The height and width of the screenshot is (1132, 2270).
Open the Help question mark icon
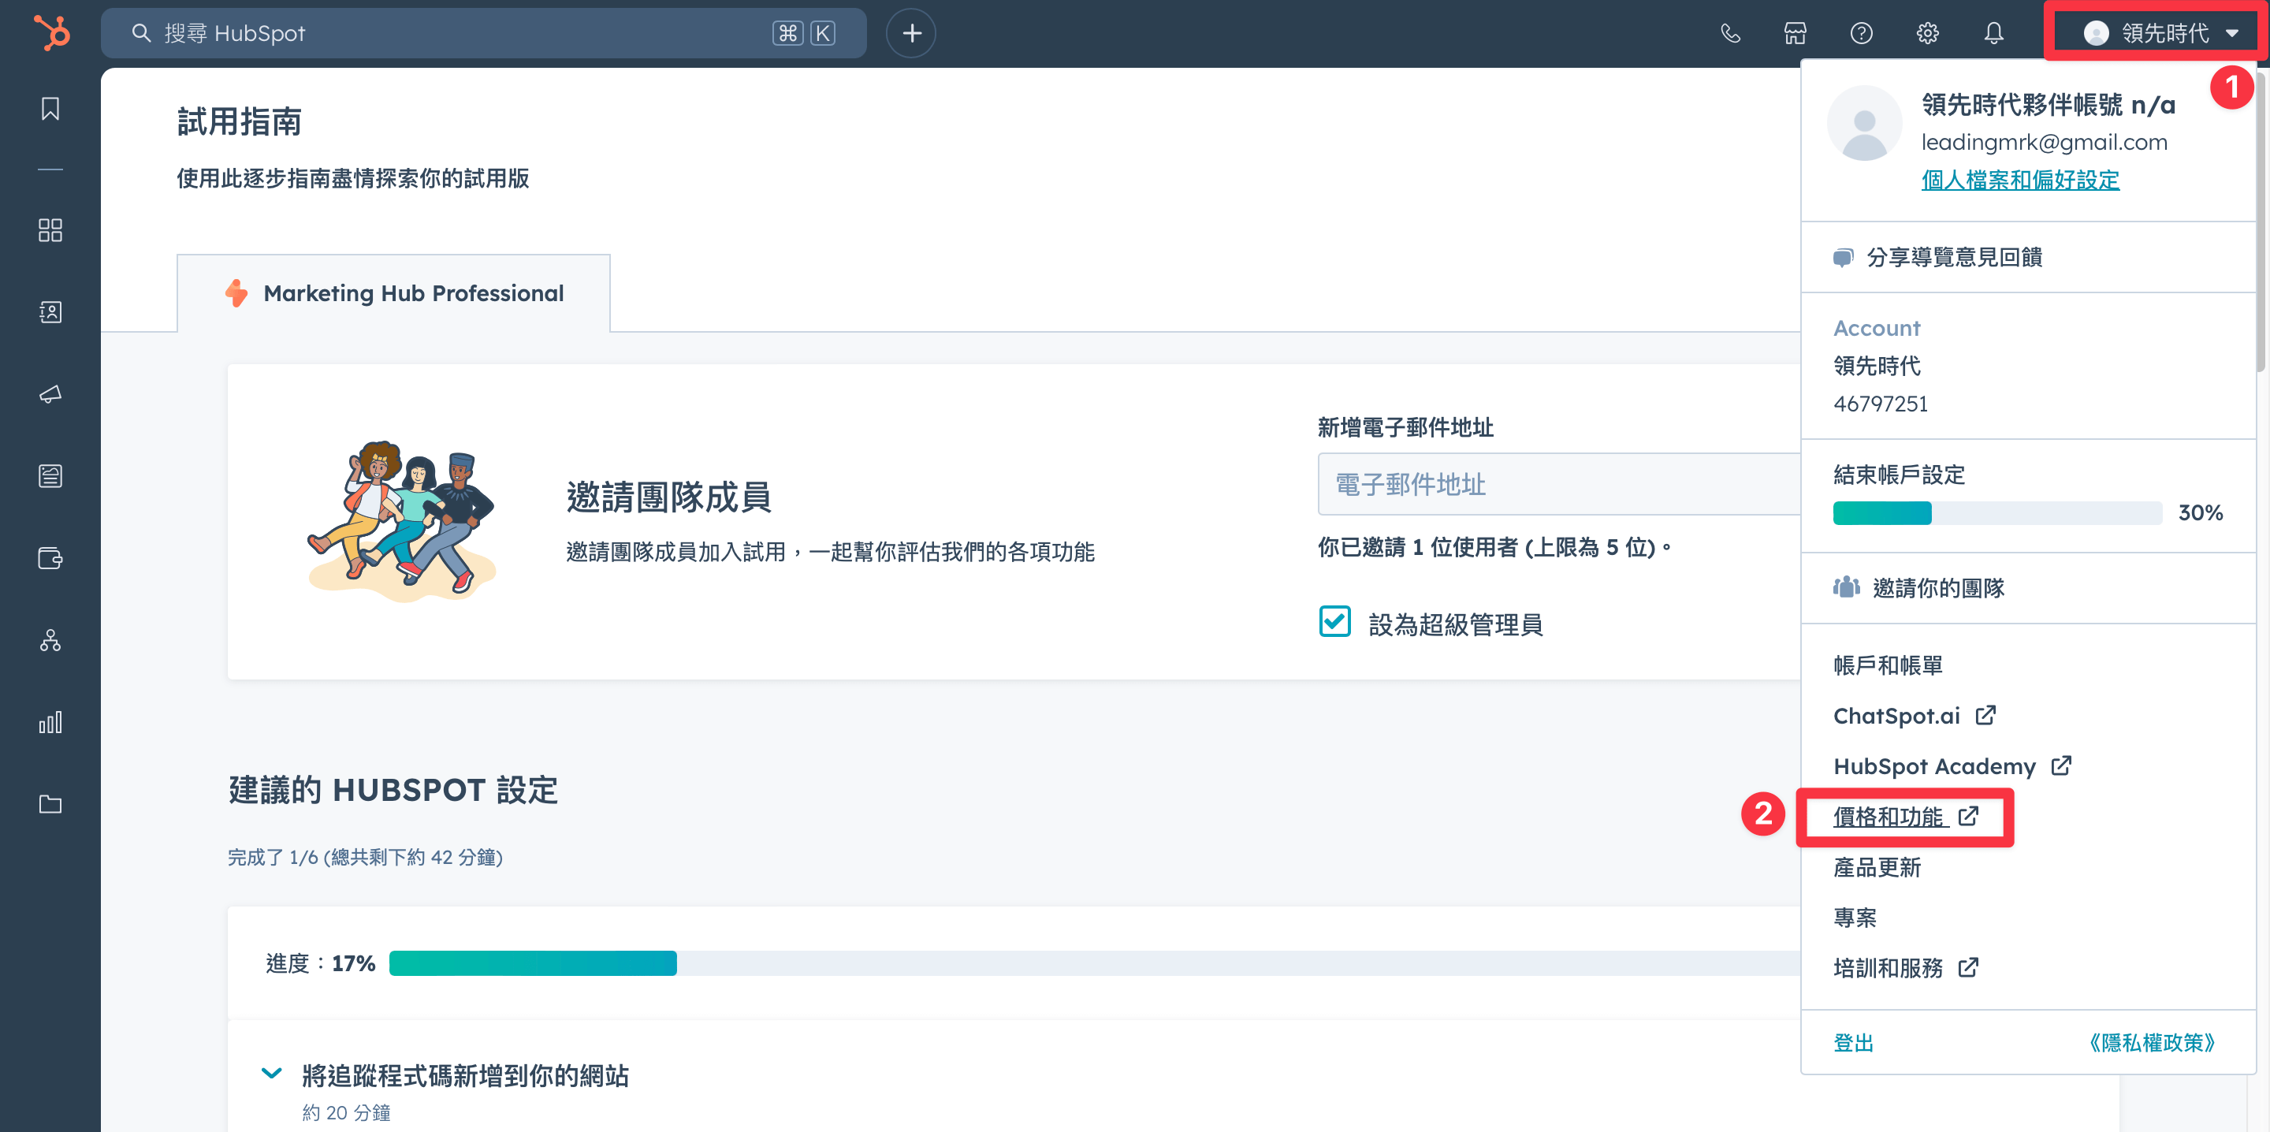1861,33
